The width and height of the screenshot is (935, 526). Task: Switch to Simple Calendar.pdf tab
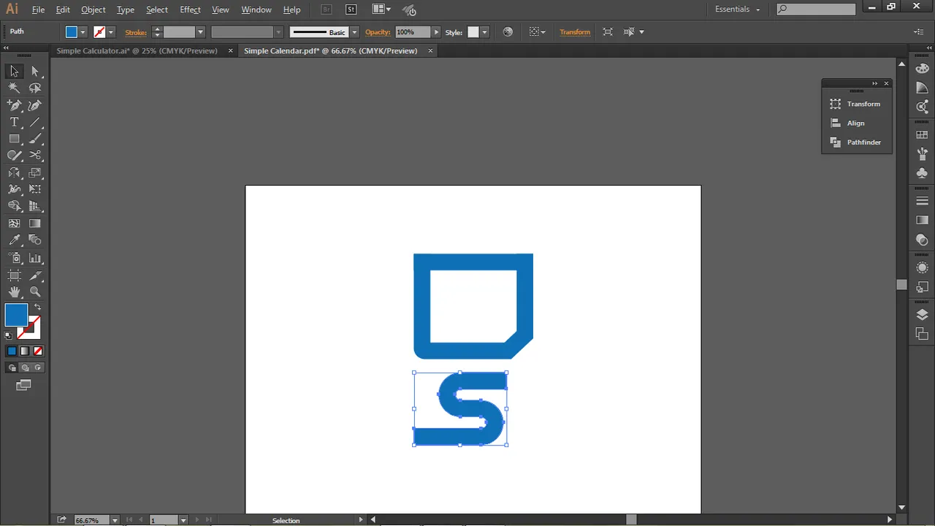click(x=331, y=51)
